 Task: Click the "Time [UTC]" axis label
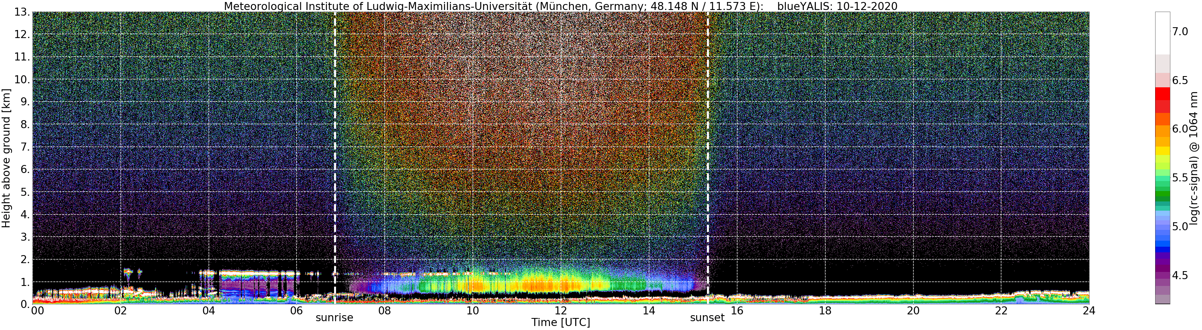pos(560,322)
